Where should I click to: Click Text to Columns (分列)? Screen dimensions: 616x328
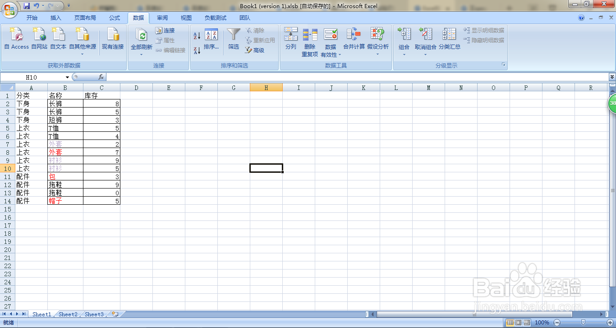pyautogui.click(x=291, y=39)
